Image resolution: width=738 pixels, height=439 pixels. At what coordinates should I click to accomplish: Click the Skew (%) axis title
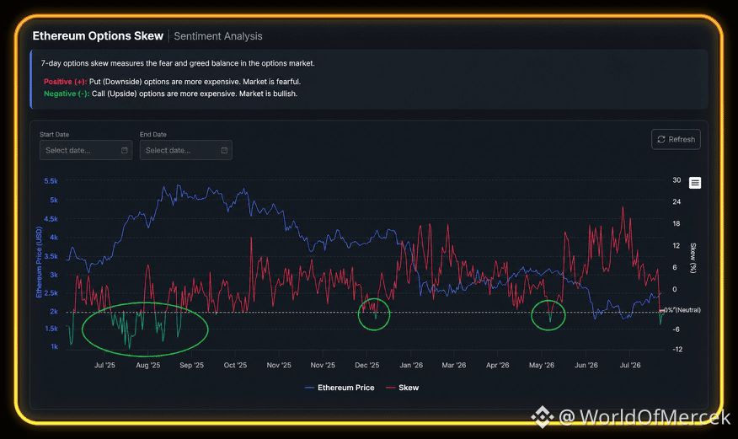[693, 258]
